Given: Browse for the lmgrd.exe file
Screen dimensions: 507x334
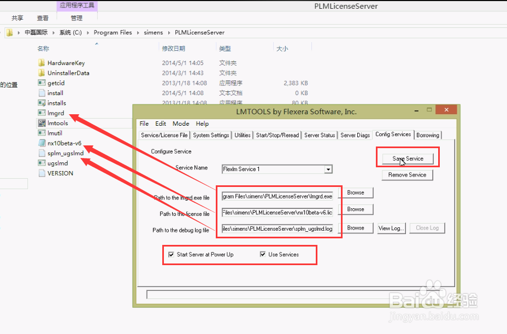Looking at the screenshot, I should coord(356,192).
